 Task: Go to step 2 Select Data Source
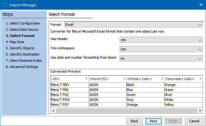pos(22,29)
